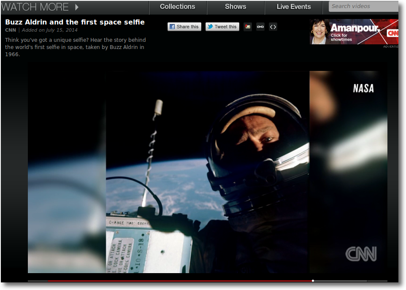This screenshot has width=406, height=290.
Task: Open the Amanpour showtimes advertisement
Action: pos(354,32)
